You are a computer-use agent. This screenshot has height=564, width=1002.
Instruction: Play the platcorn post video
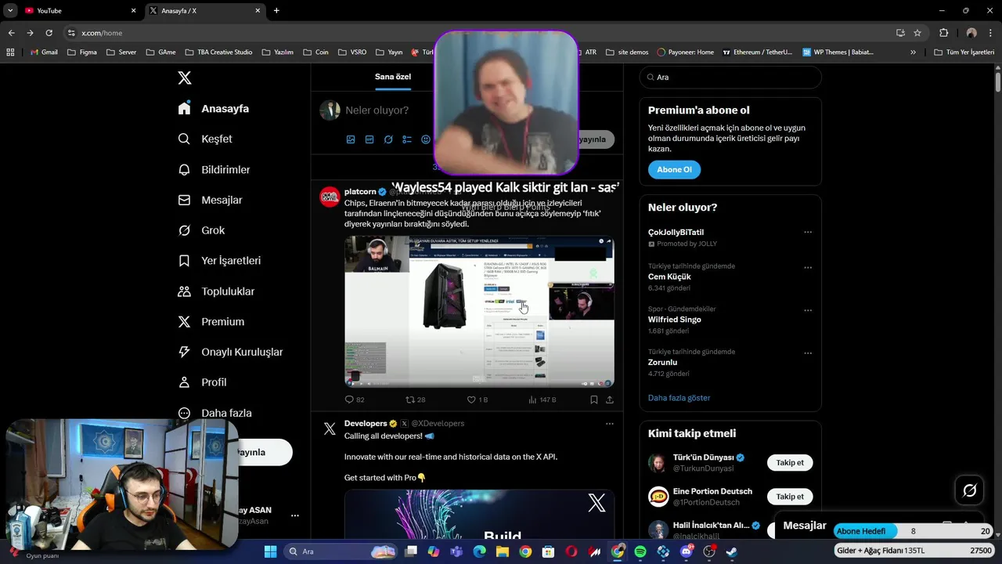point(479,311)
